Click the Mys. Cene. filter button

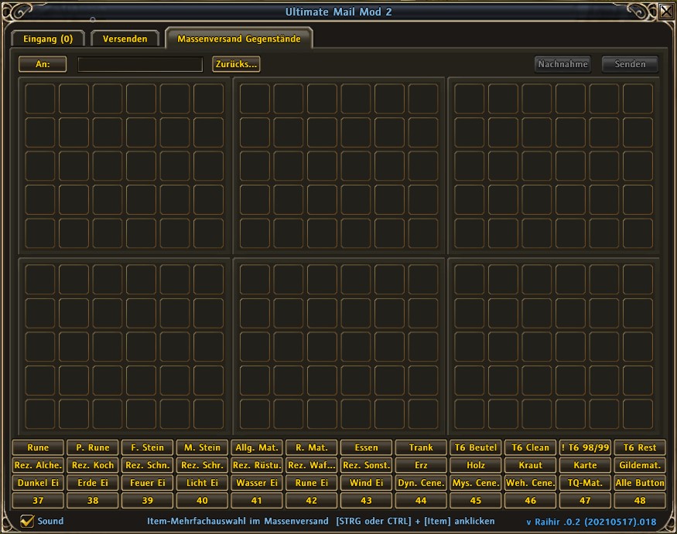475,483
